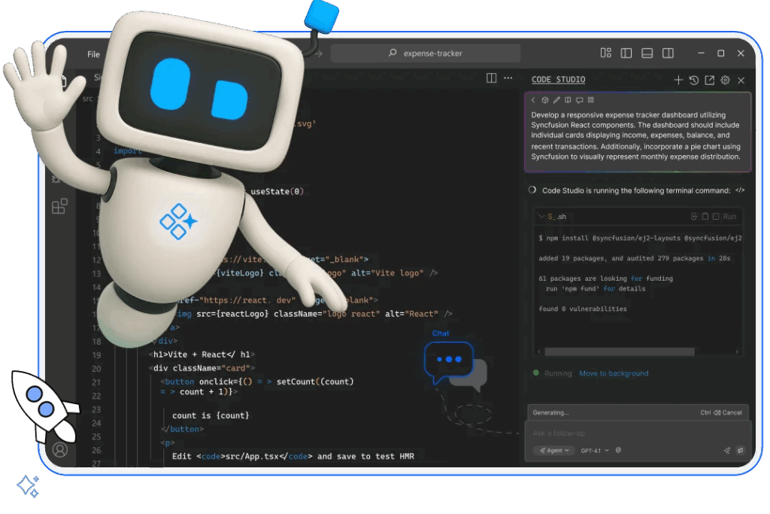
Task: Click the 'div className="card"' code line
Action: click(x=202, y=368)
